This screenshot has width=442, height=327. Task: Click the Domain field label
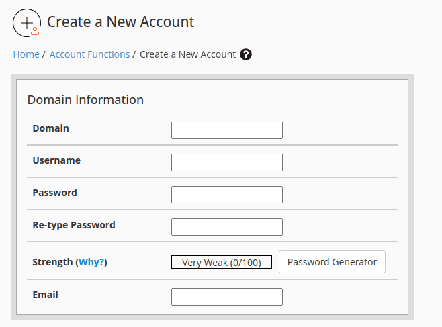click(50, 128)
